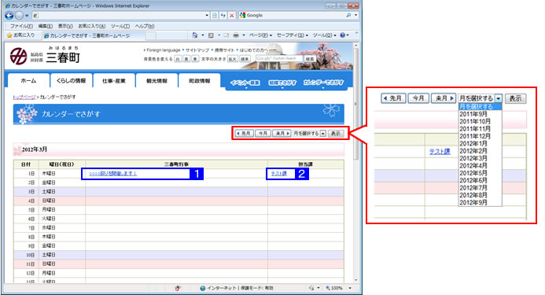Click the 三春町 town logo
The width and height of the screenshot is (545, 295).
pos(45,56)
